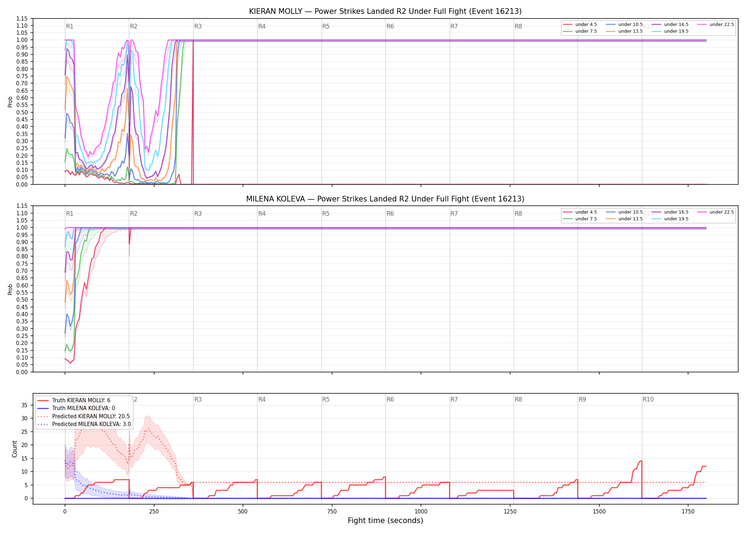Click the Count axis label on the bottom chart
Screen dimensions: 746x533
pyautogui.click(x=15, y=449)
